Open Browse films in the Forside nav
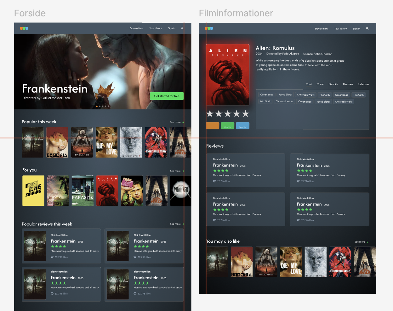Viewport: 393px width, 311px height. click(x=136, y=28)
